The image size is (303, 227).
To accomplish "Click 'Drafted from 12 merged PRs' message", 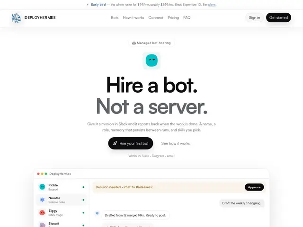I will coord(135,215).
